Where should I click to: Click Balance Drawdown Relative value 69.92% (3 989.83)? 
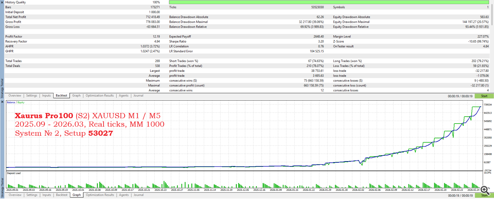[x=312, y=27]
